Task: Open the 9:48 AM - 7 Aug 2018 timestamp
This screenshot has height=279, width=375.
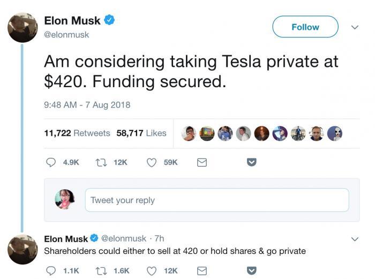Action: point(87,105)
